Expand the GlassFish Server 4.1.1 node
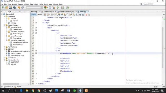Viewport: 166px width, 93px height. 6,56
